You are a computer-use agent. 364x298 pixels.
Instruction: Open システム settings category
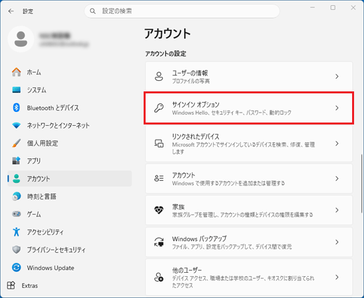[36, 90]
